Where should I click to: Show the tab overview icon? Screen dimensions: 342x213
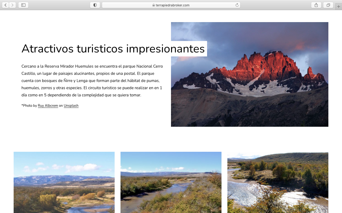click(x=328, y=5)
